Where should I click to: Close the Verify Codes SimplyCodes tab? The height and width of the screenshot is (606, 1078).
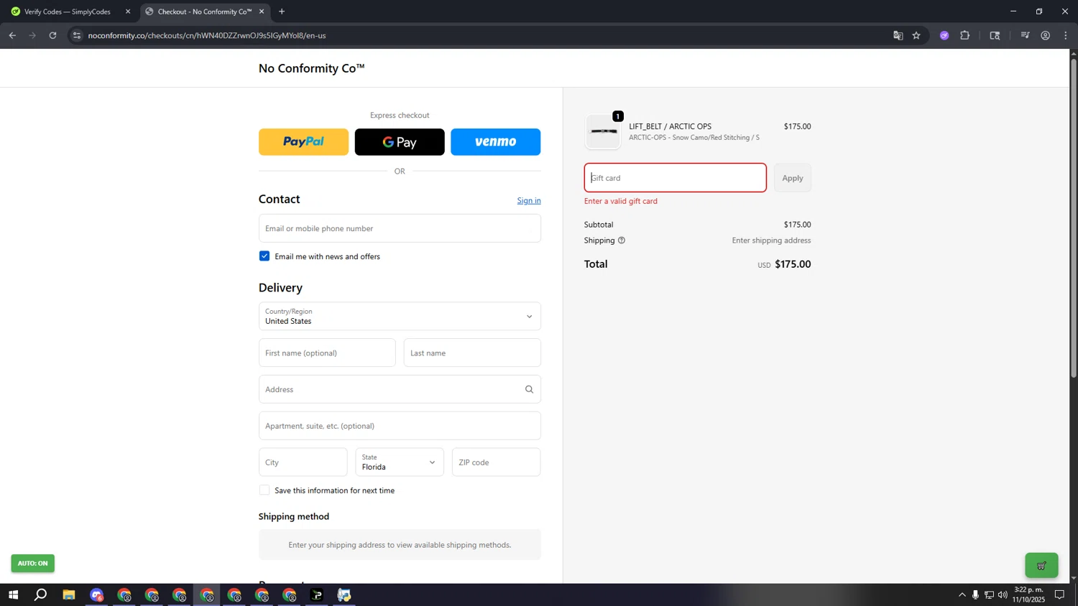coord(128,11)
